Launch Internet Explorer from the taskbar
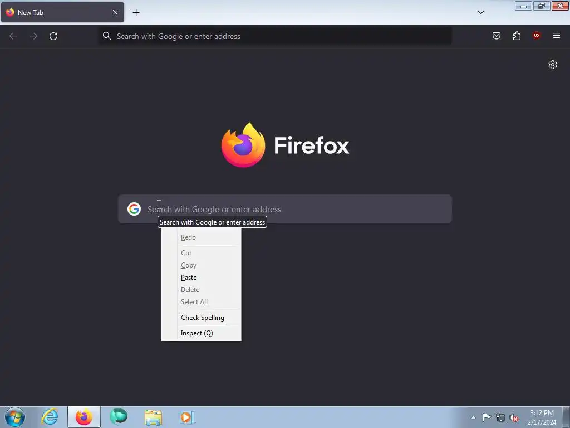 [x=50, y=417]
